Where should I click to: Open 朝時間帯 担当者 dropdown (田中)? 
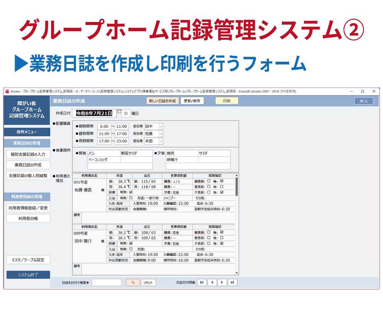(x=161, y=126)
